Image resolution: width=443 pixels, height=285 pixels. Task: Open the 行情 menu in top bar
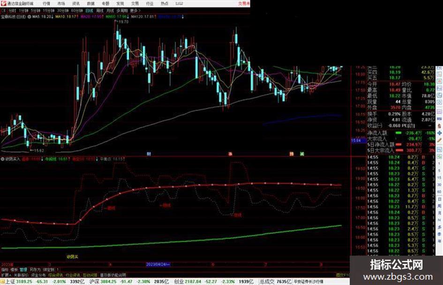pyautogui.click(x=46, y=3)
